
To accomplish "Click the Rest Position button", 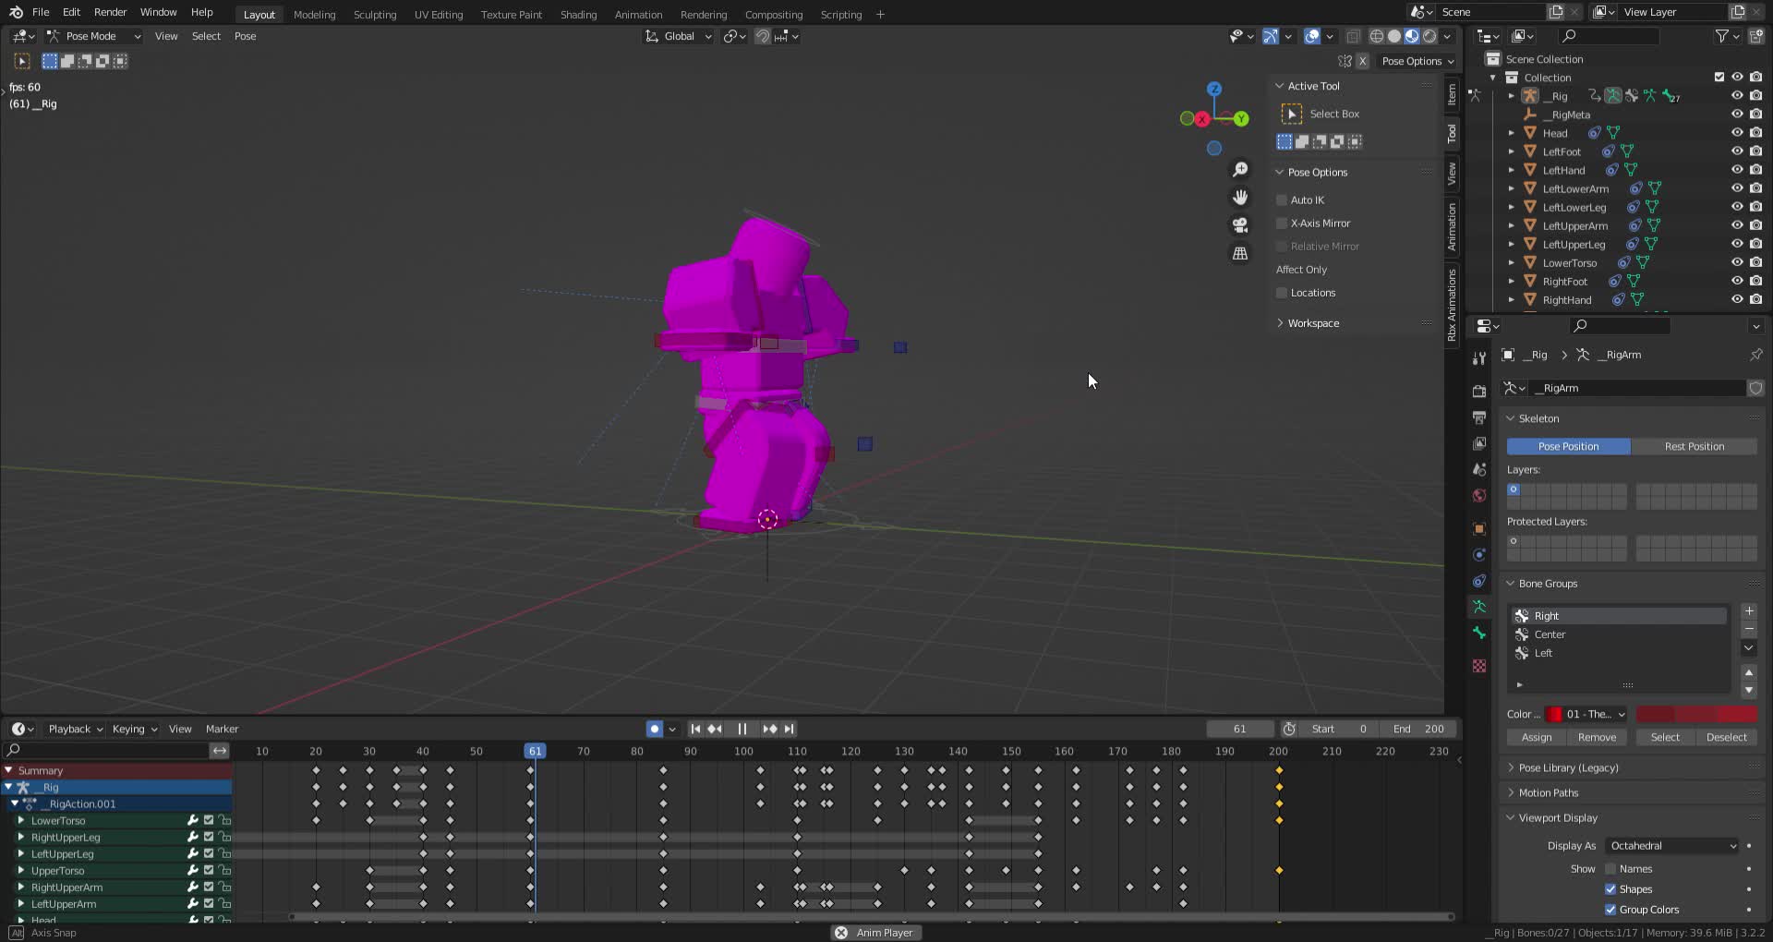I will point(1694,446).
